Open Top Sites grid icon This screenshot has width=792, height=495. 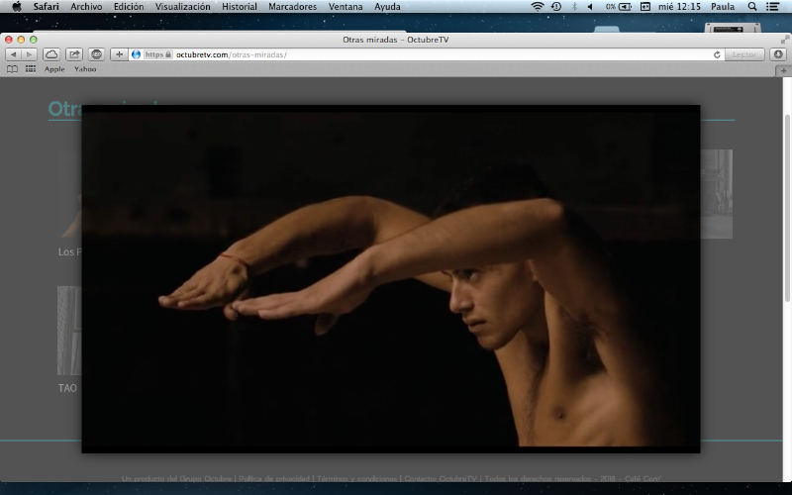(x=31, y=69)
